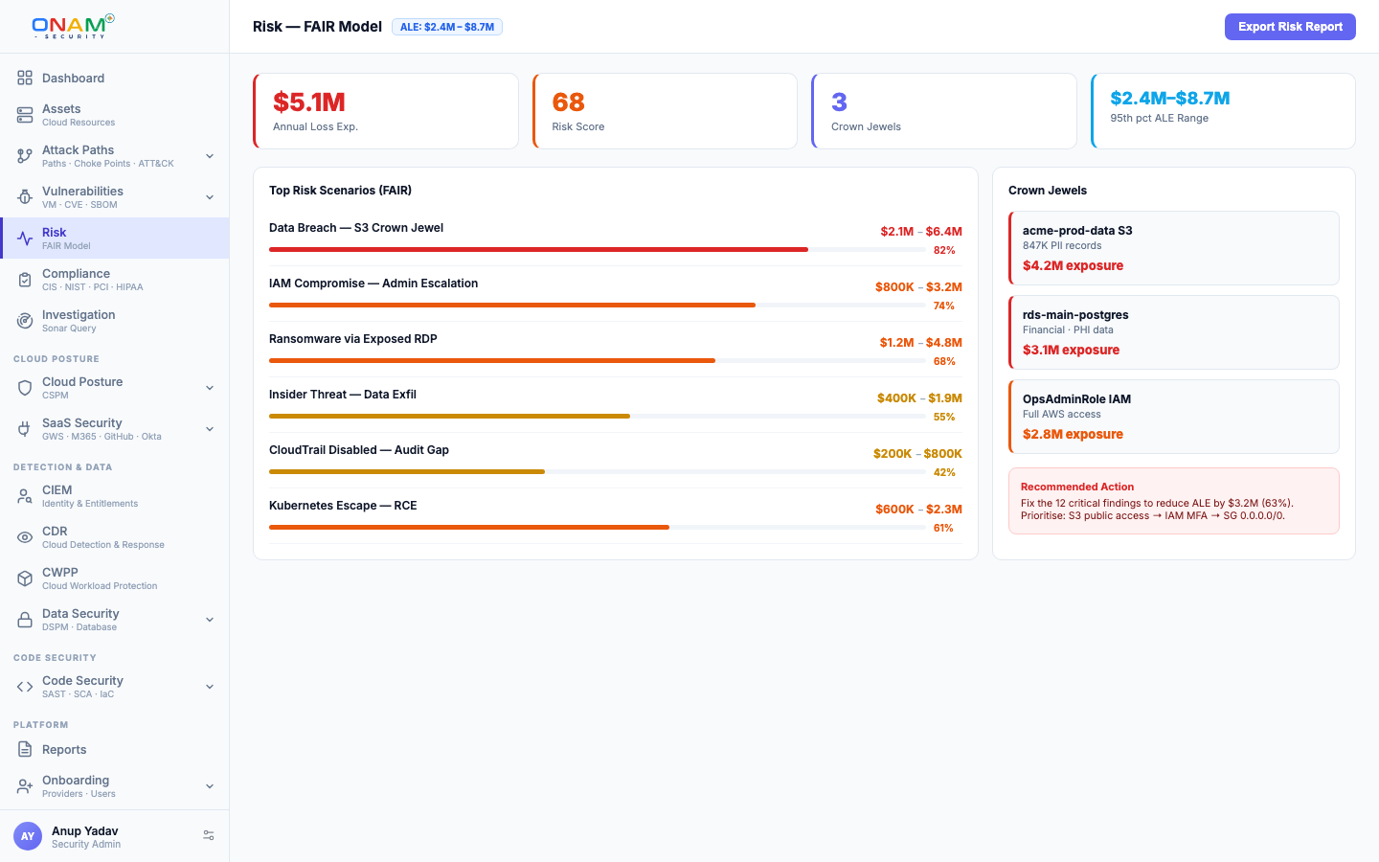Click '$2.8M exposure' text
Viewport: 1379px width, 862px height.
(x=1073, y=434)
